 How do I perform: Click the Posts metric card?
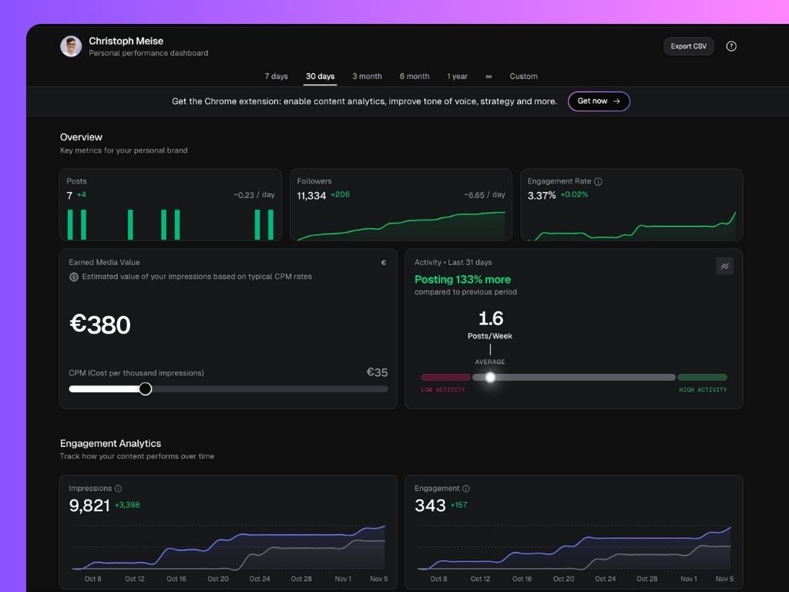pos(170,204)
